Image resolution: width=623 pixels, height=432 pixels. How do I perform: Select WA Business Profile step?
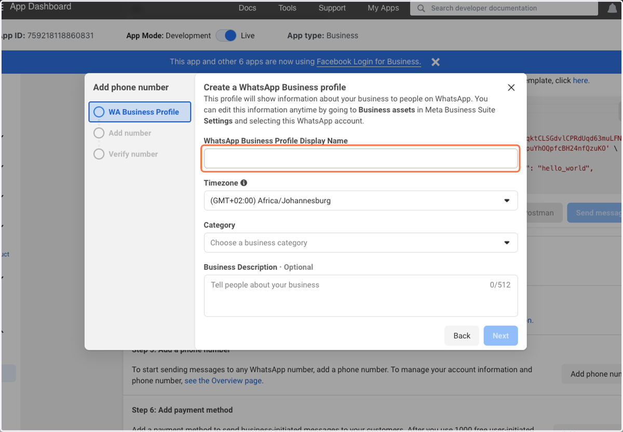tap(140, 112)
